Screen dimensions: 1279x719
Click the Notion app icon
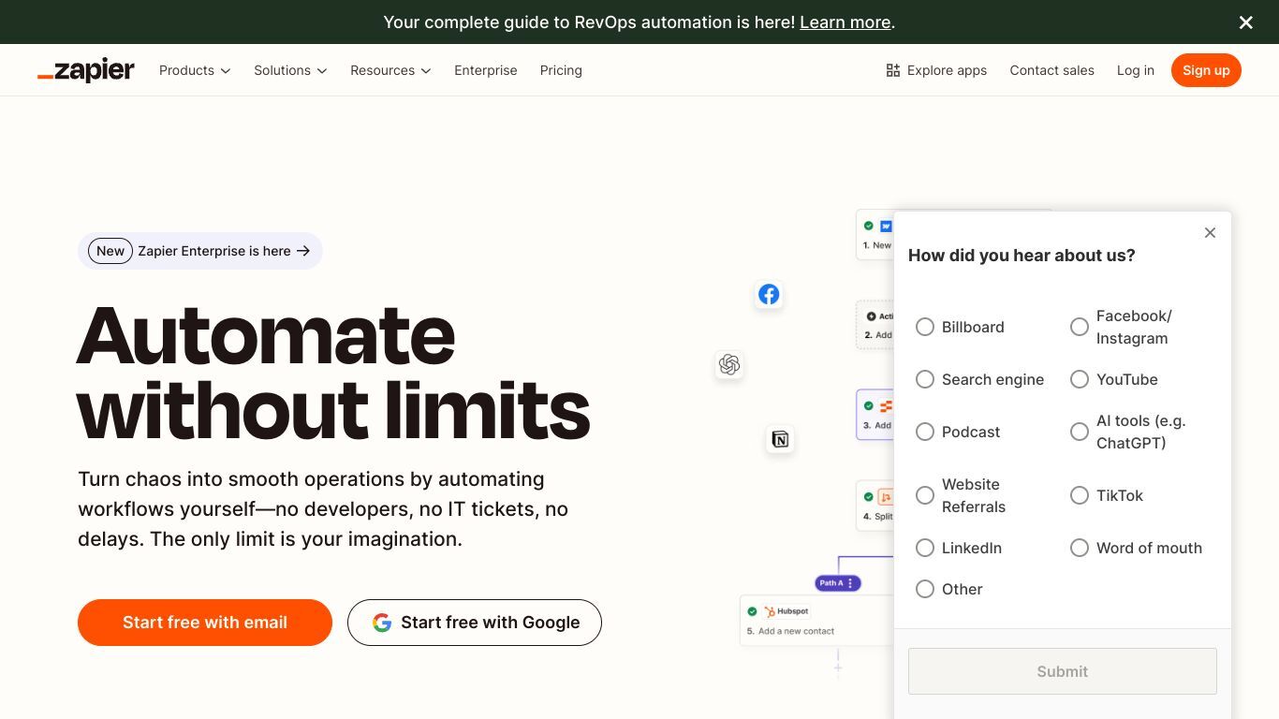point(780,439)
